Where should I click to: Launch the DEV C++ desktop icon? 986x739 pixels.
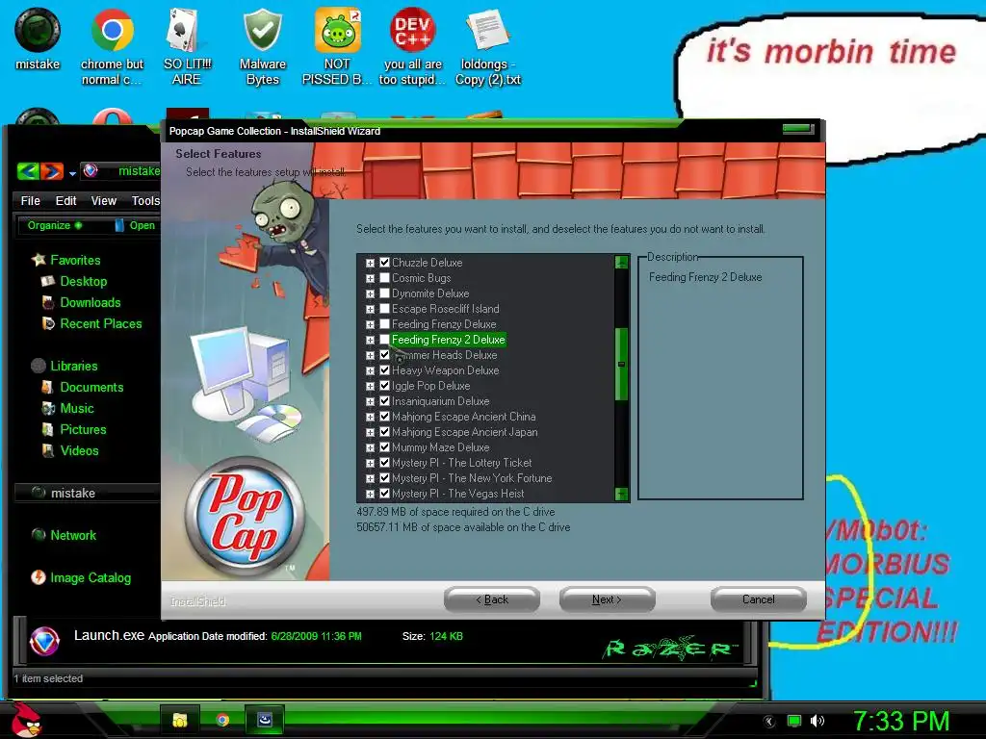[x=412, y=47]
